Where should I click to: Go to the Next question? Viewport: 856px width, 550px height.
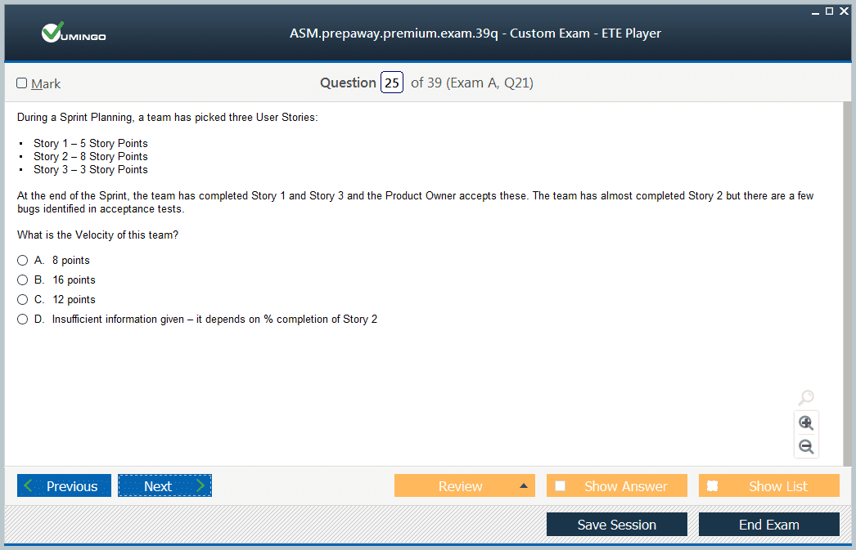(164, 485)
